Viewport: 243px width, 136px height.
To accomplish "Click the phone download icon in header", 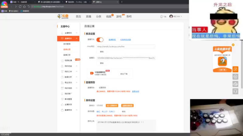I will [161, 17].
